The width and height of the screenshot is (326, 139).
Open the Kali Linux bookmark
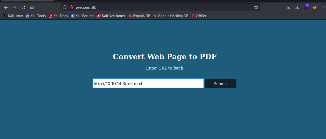(13, 16)
